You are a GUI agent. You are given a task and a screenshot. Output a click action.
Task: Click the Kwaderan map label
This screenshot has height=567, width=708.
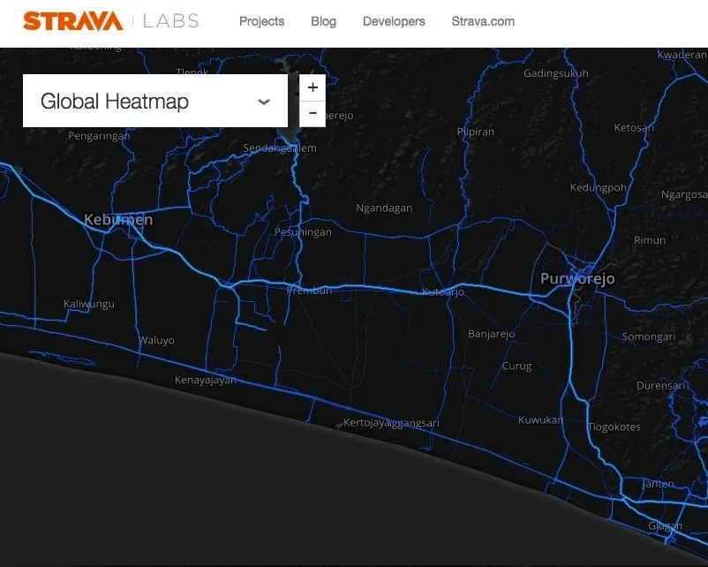[x=682, y=55]
